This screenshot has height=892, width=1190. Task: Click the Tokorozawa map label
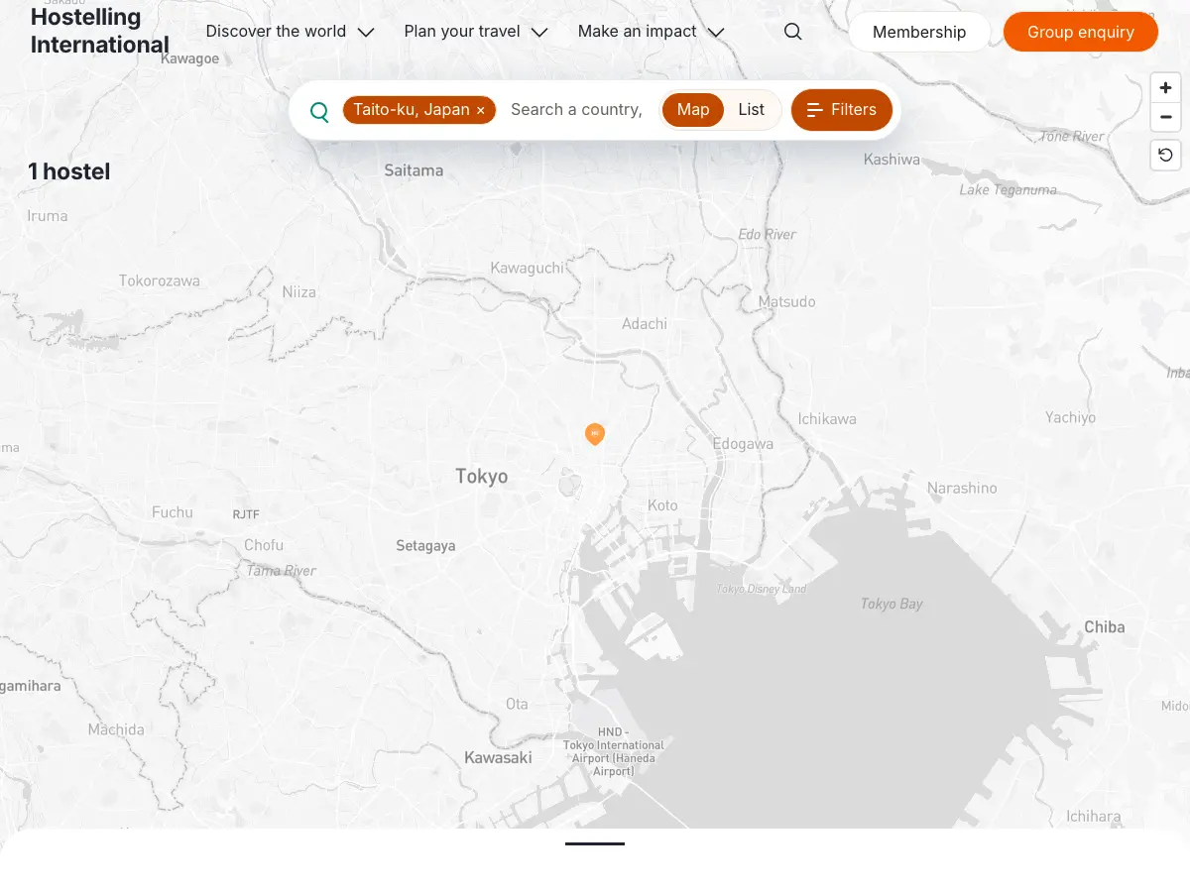click(159, 281)
